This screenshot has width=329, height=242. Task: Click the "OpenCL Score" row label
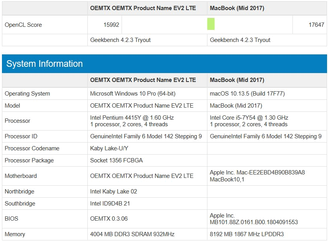coord(23,25)
